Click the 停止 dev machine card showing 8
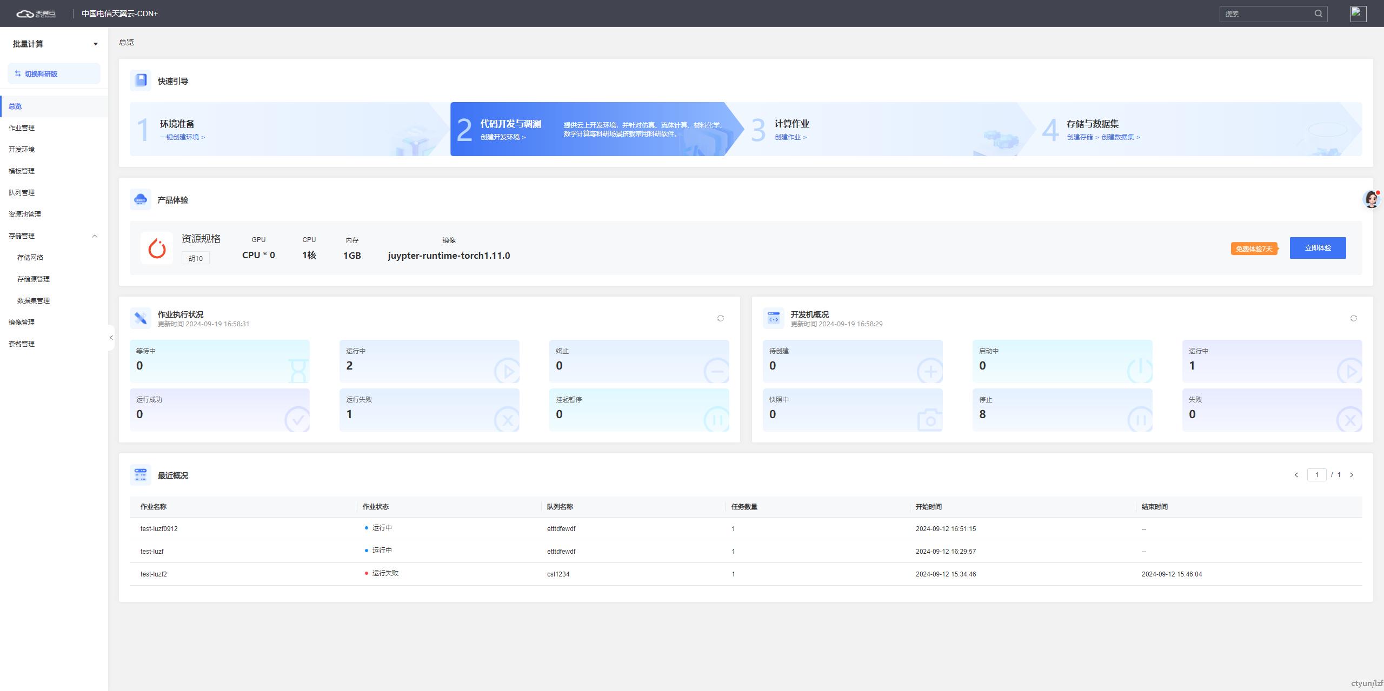This screenshot has width=1384, height=691. pos(1062,410)
